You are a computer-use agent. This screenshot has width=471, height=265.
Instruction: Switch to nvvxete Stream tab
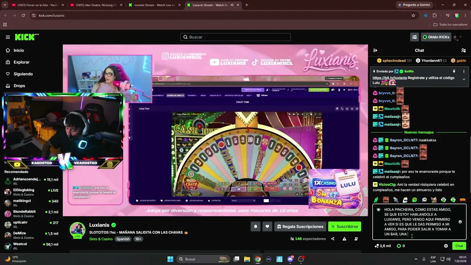154,5
